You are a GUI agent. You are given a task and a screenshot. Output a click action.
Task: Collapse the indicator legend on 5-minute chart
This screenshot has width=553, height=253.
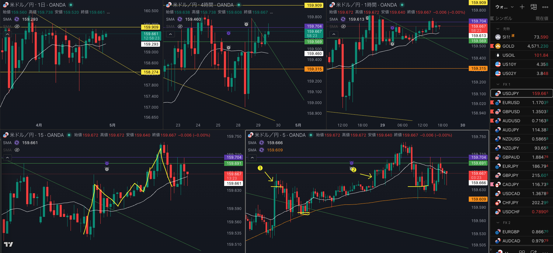pos(252,158)
